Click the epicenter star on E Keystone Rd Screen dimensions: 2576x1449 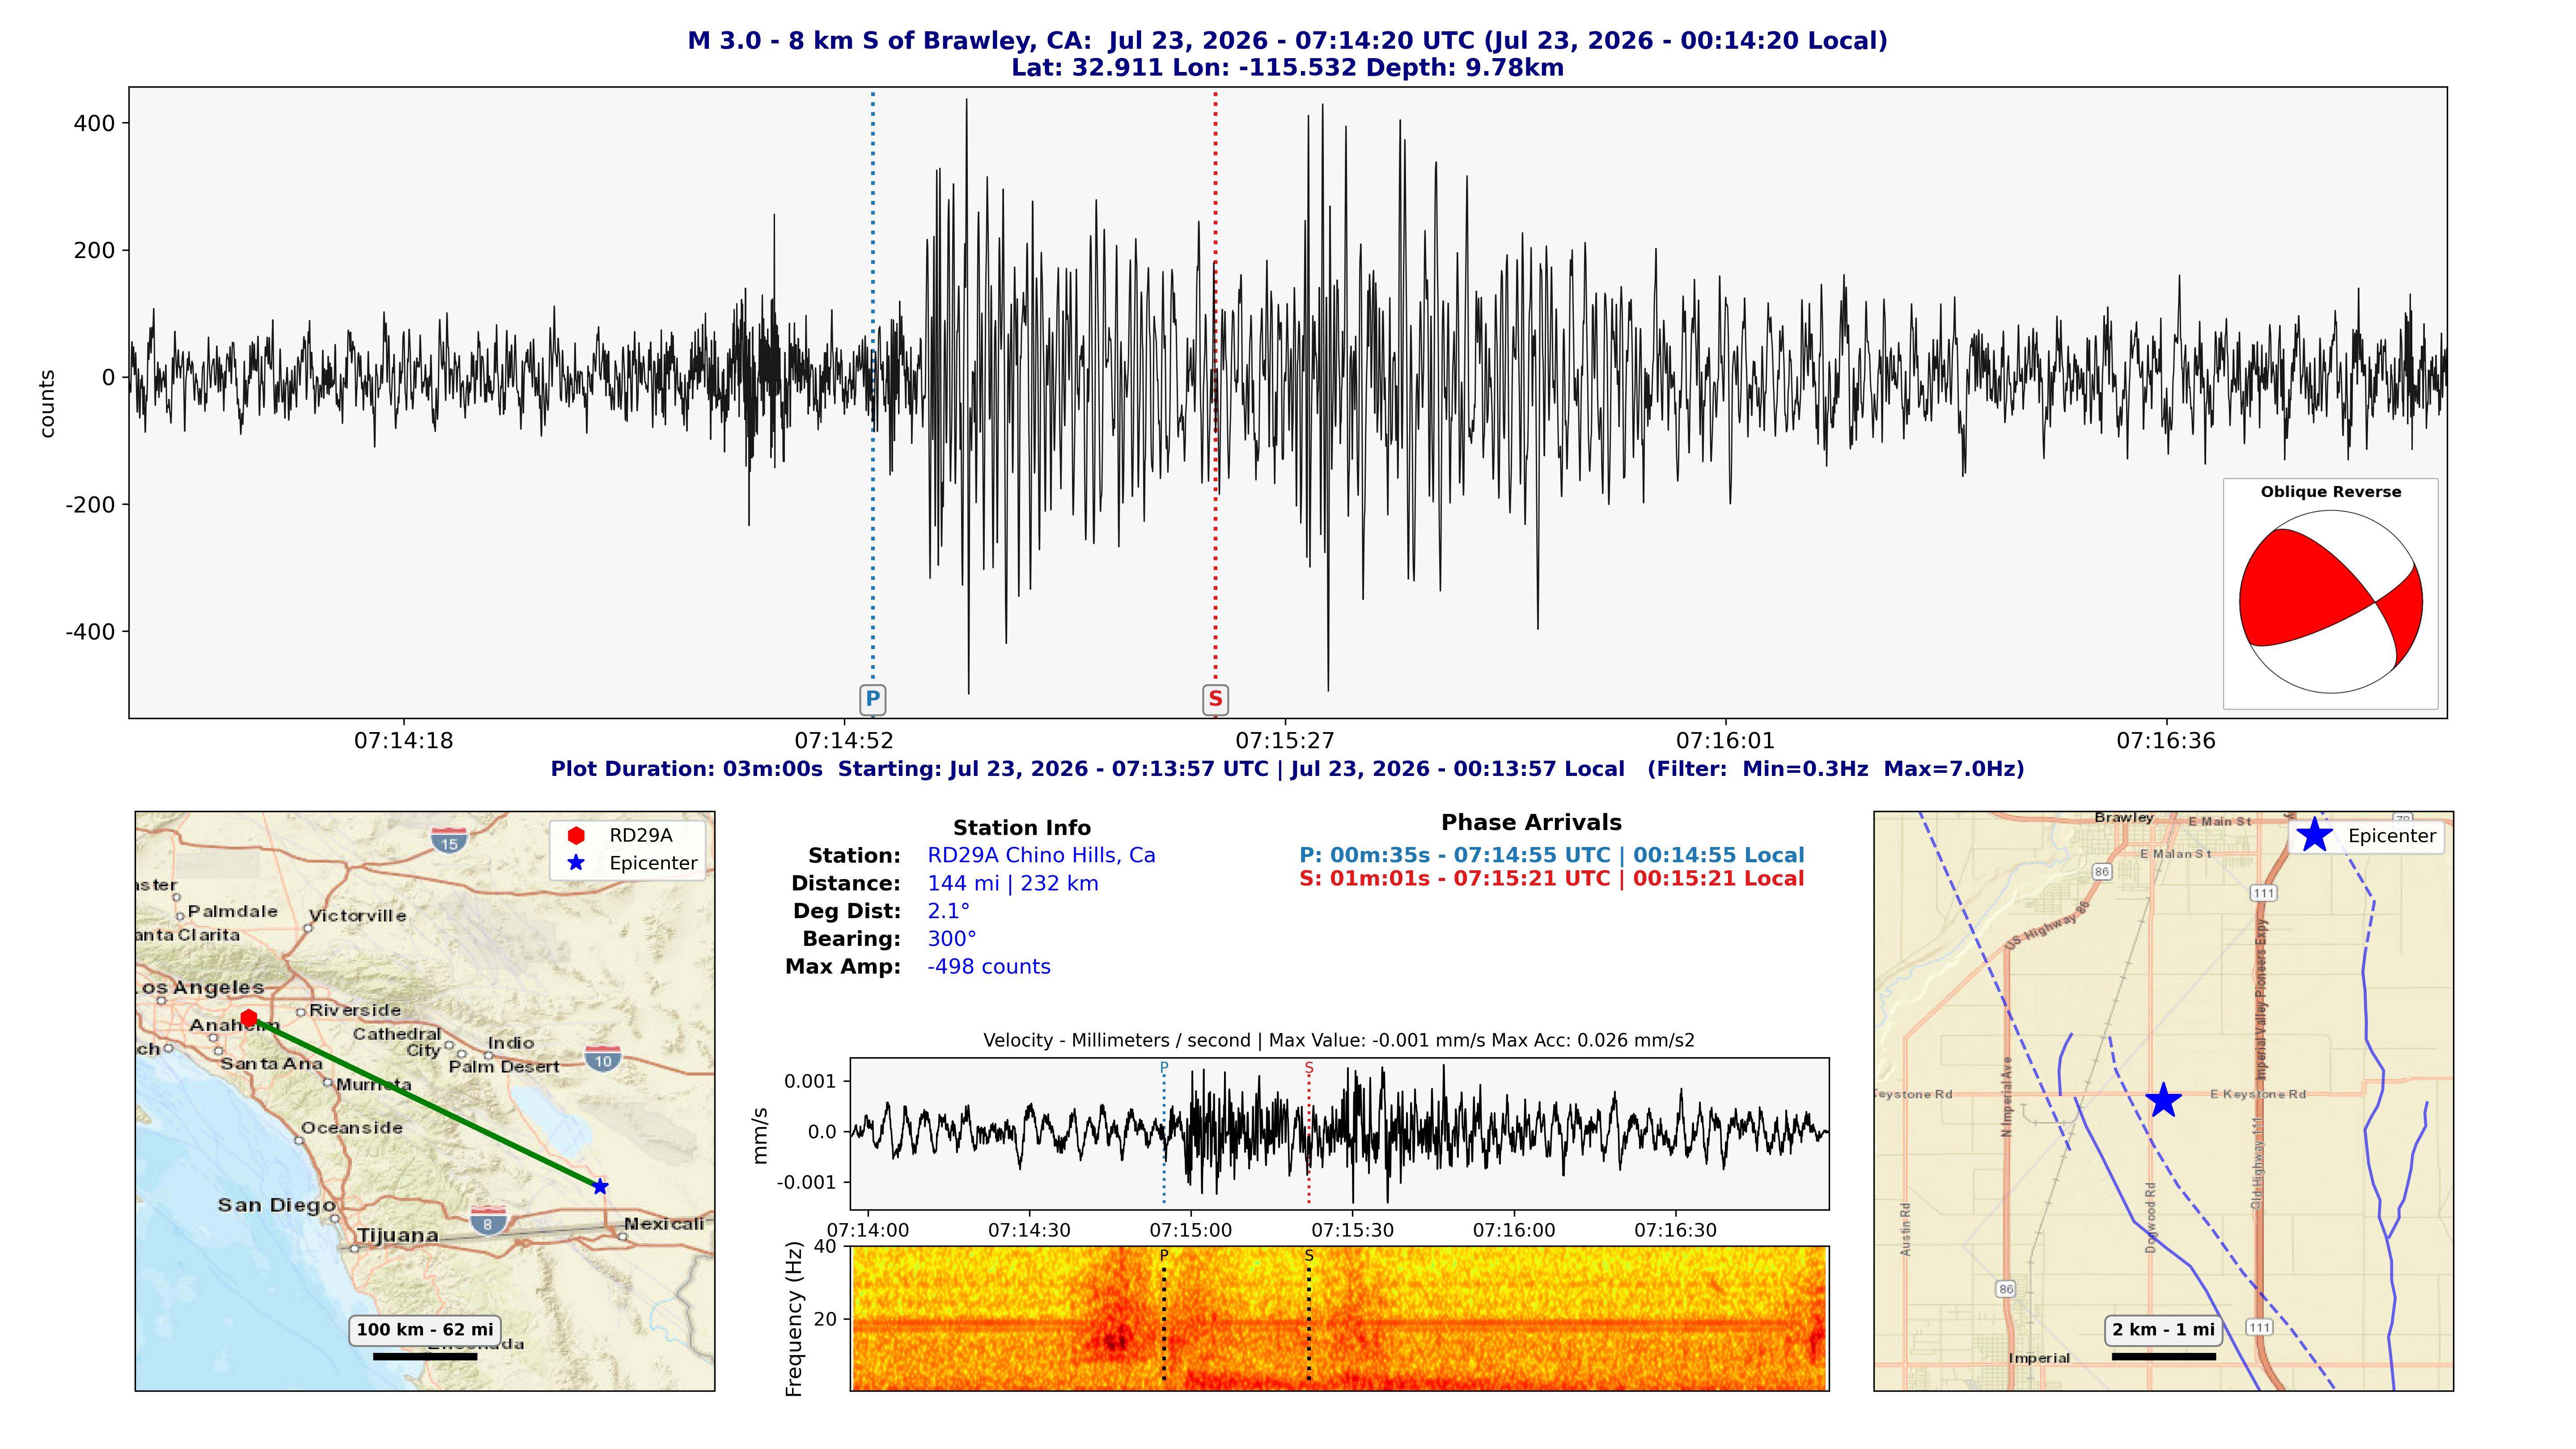[2164, 1100]
